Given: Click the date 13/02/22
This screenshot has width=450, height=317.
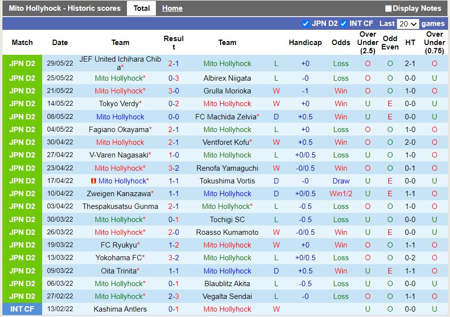Looking at the screenshot, I should coord(60,309).
